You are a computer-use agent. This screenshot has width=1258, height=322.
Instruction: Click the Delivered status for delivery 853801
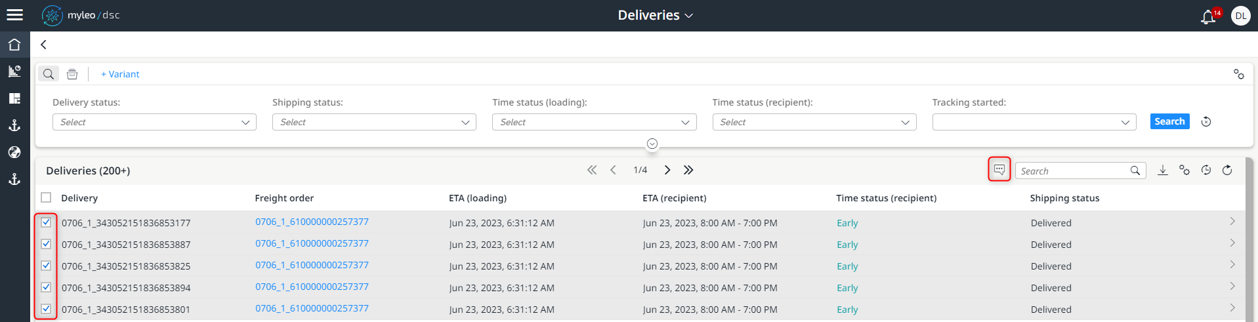1051,310
